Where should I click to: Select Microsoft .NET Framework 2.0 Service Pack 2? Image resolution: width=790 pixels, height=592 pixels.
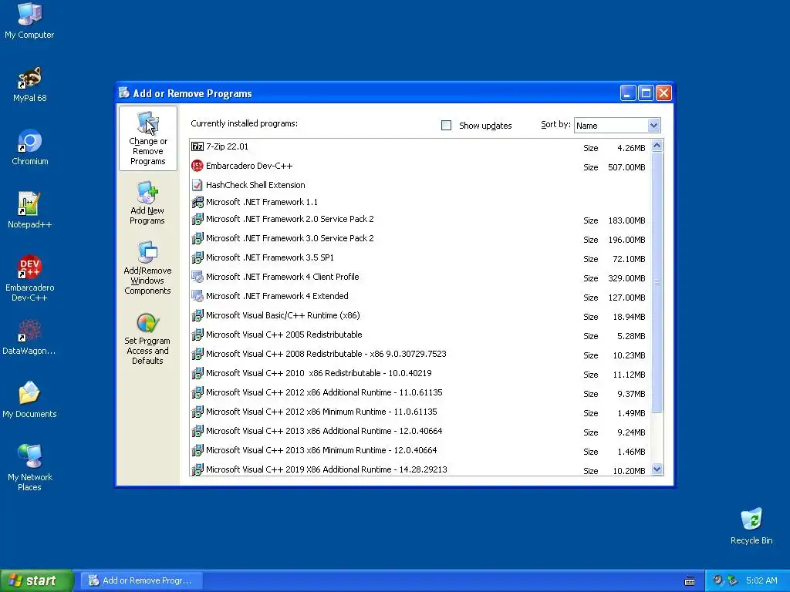(420, 220)
